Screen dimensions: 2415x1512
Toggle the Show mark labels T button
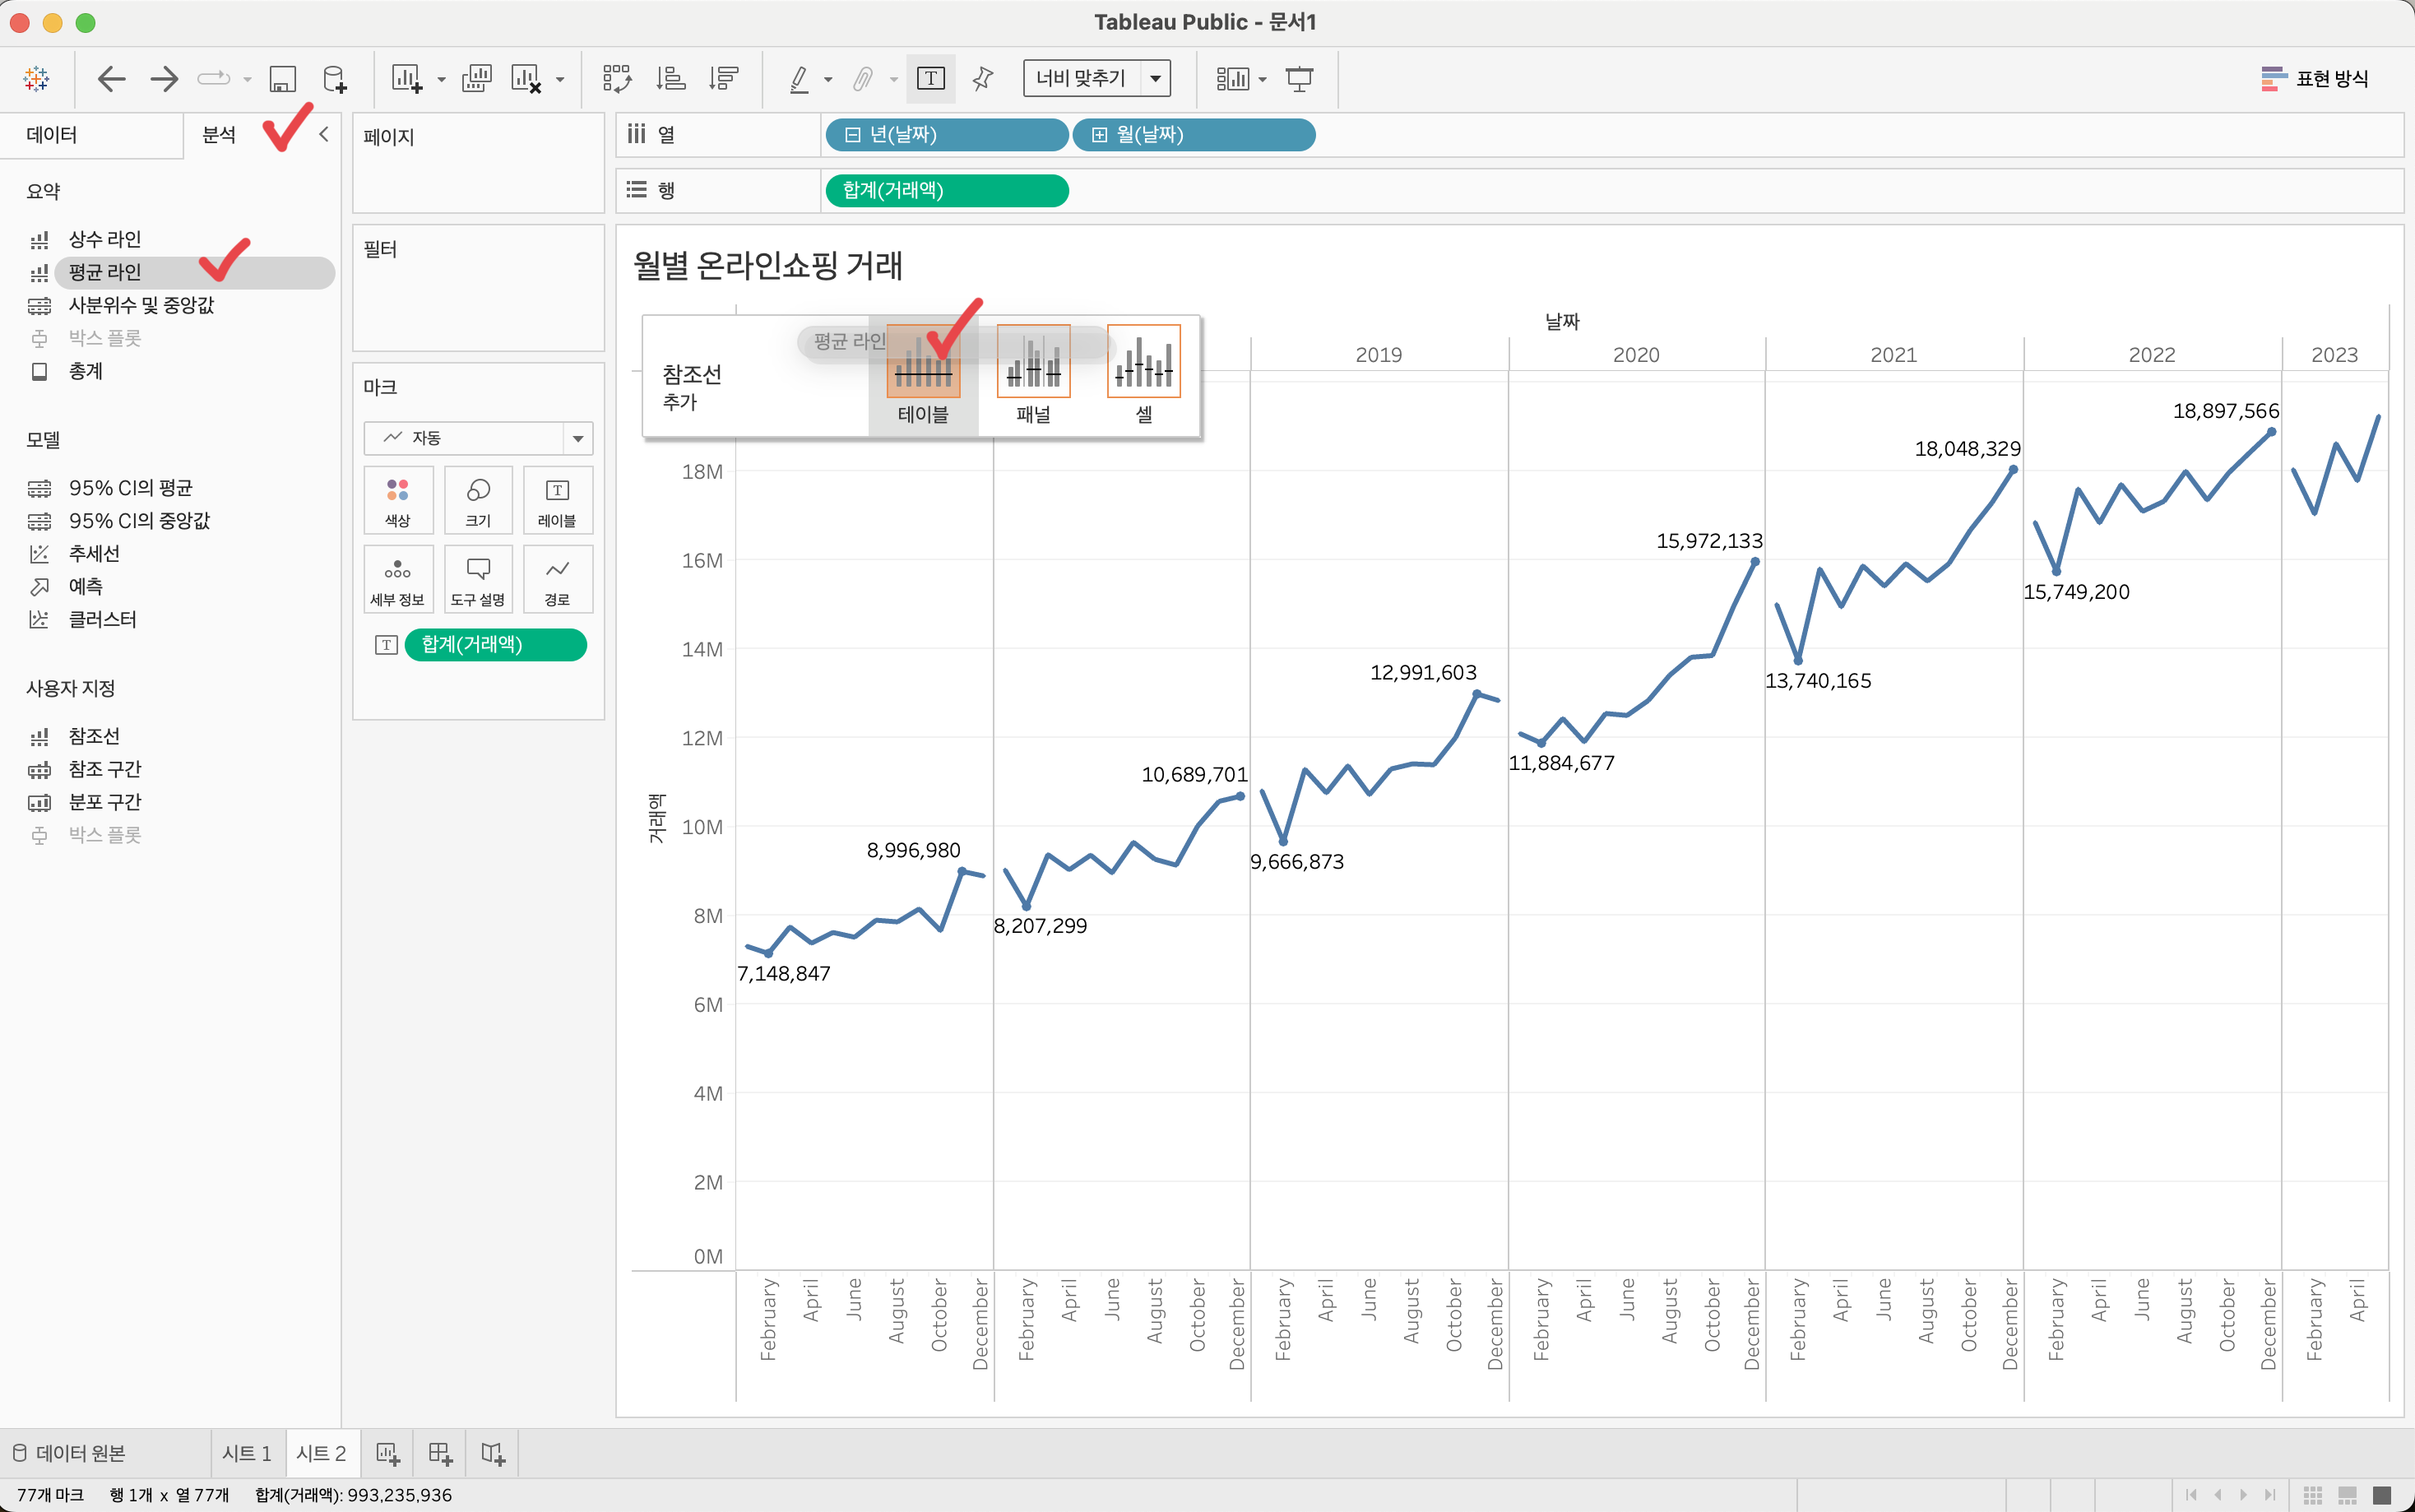tap(930, 79)
